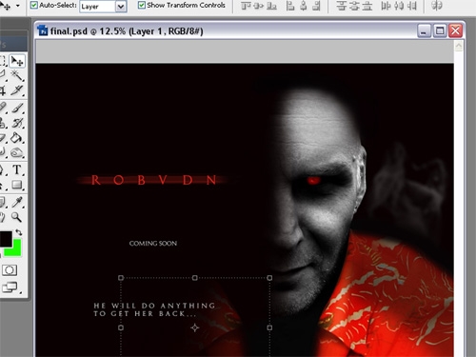Click the red ROBVDN title text
Image resolution: width=476 pixels, height=357 pixels.
(x=154, y=180)
